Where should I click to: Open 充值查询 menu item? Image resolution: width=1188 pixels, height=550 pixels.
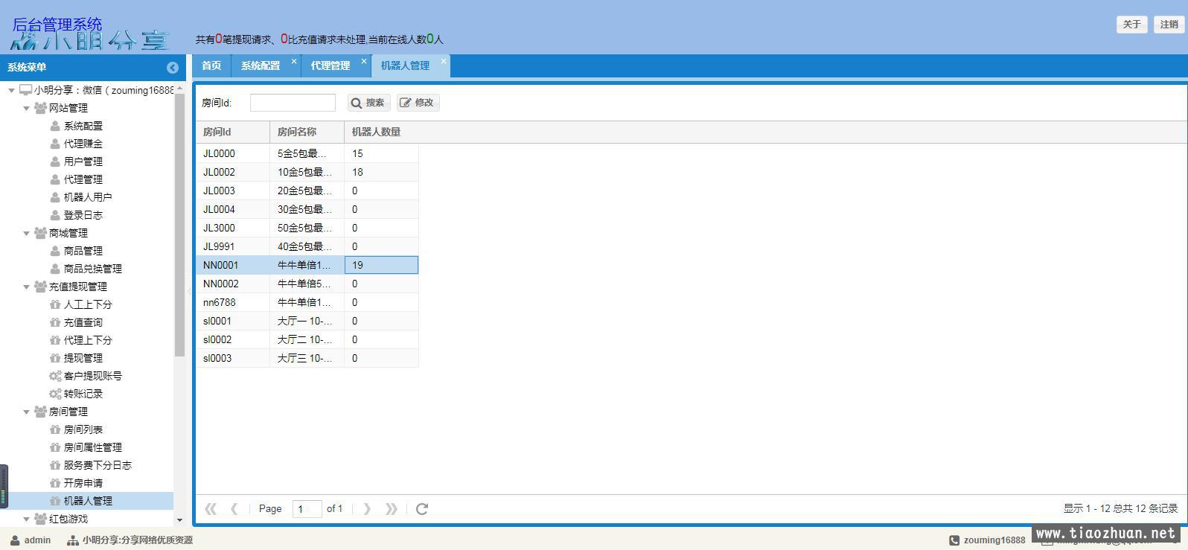click(x=83, y=322)
